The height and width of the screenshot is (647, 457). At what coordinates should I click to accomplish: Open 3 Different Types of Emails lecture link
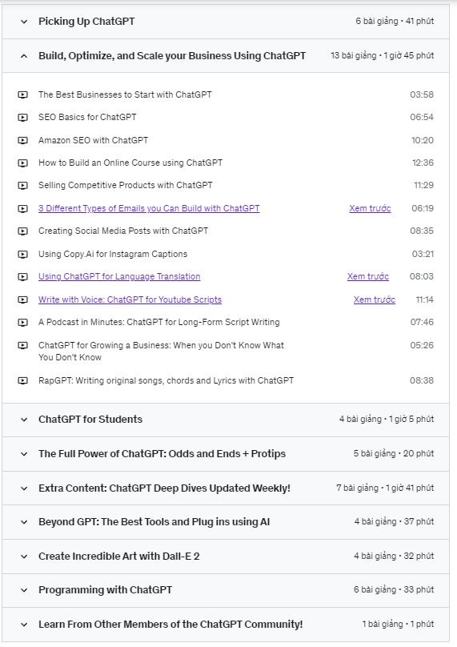(149, 208)
